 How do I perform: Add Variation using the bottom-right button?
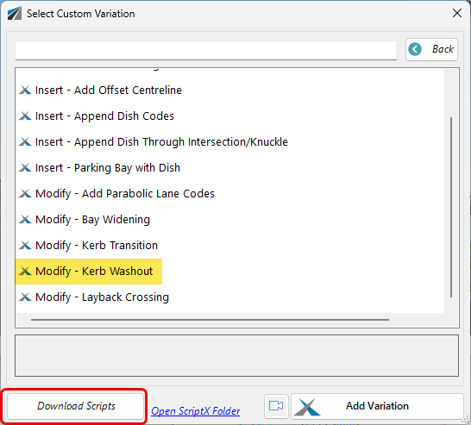pyautogui.click(x=377, y=406)
